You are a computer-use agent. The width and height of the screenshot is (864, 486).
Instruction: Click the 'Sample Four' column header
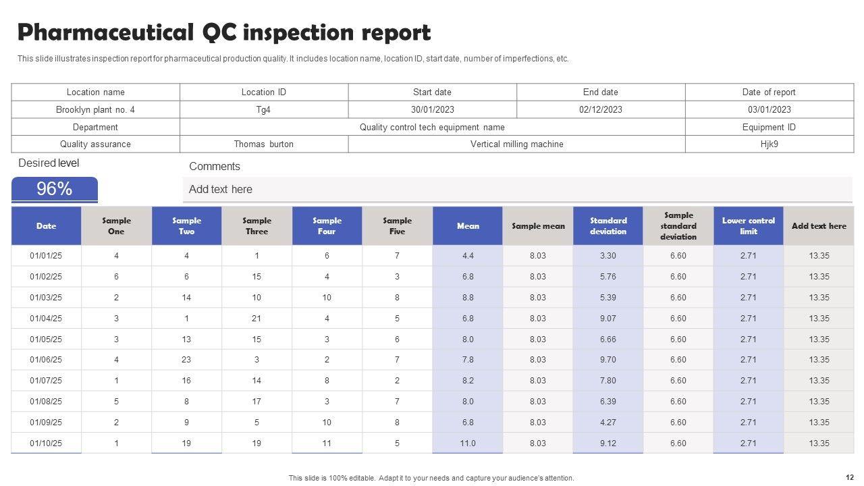pos(327,226)
